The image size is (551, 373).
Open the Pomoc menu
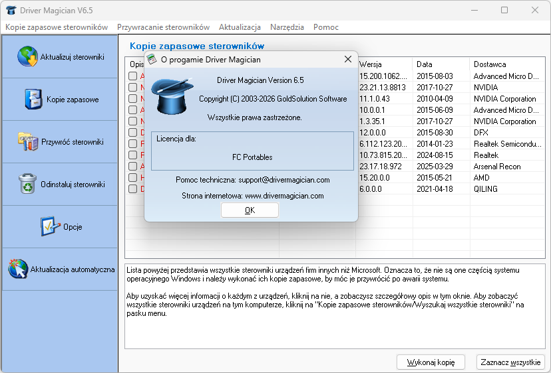coord(326,27)
